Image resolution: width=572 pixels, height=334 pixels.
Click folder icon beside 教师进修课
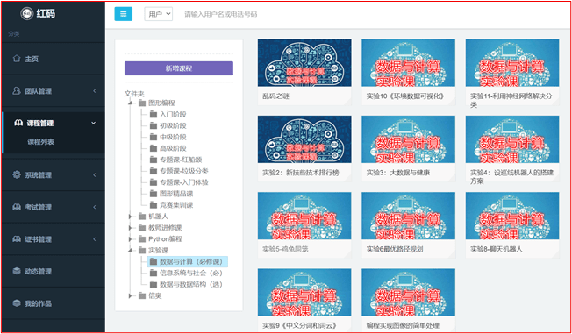142,228
